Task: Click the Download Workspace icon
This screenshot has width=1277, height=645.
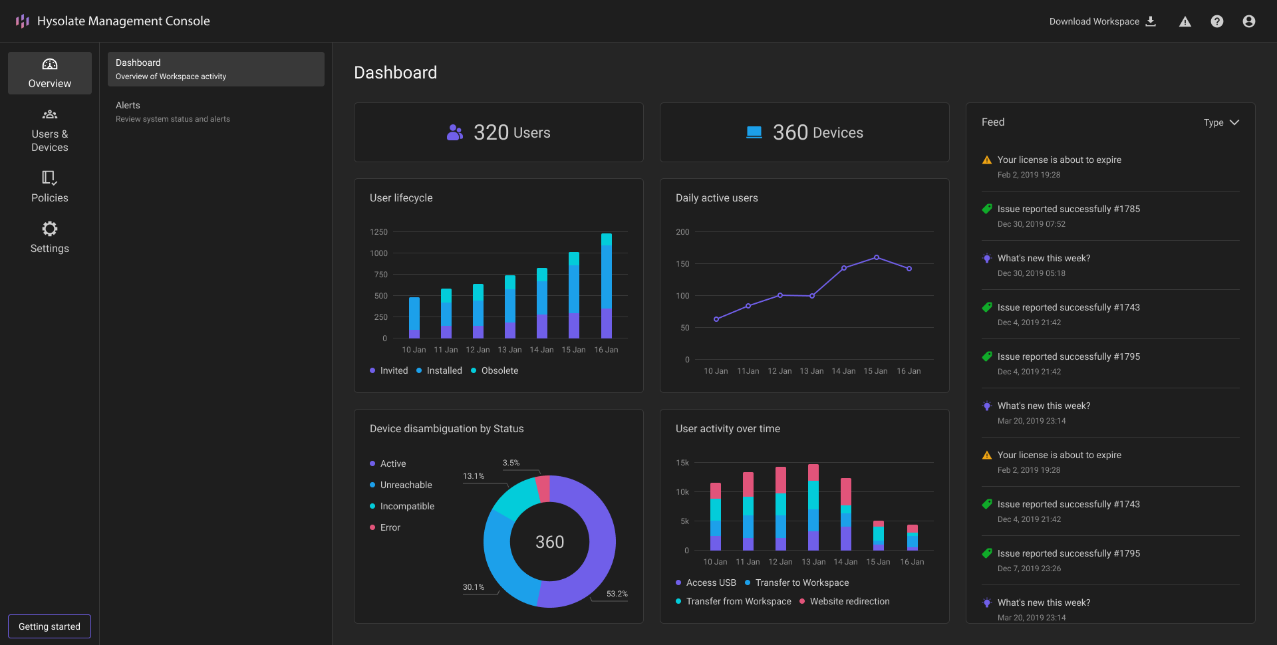Action: (1151, 21)
